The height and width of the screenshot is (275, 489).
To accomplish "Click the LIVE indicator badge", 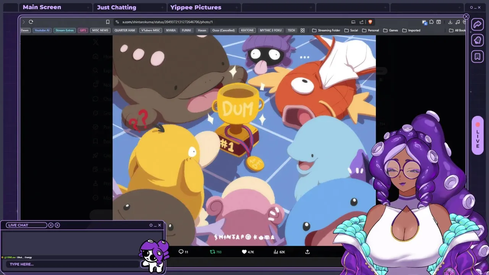I will [478, 136].
